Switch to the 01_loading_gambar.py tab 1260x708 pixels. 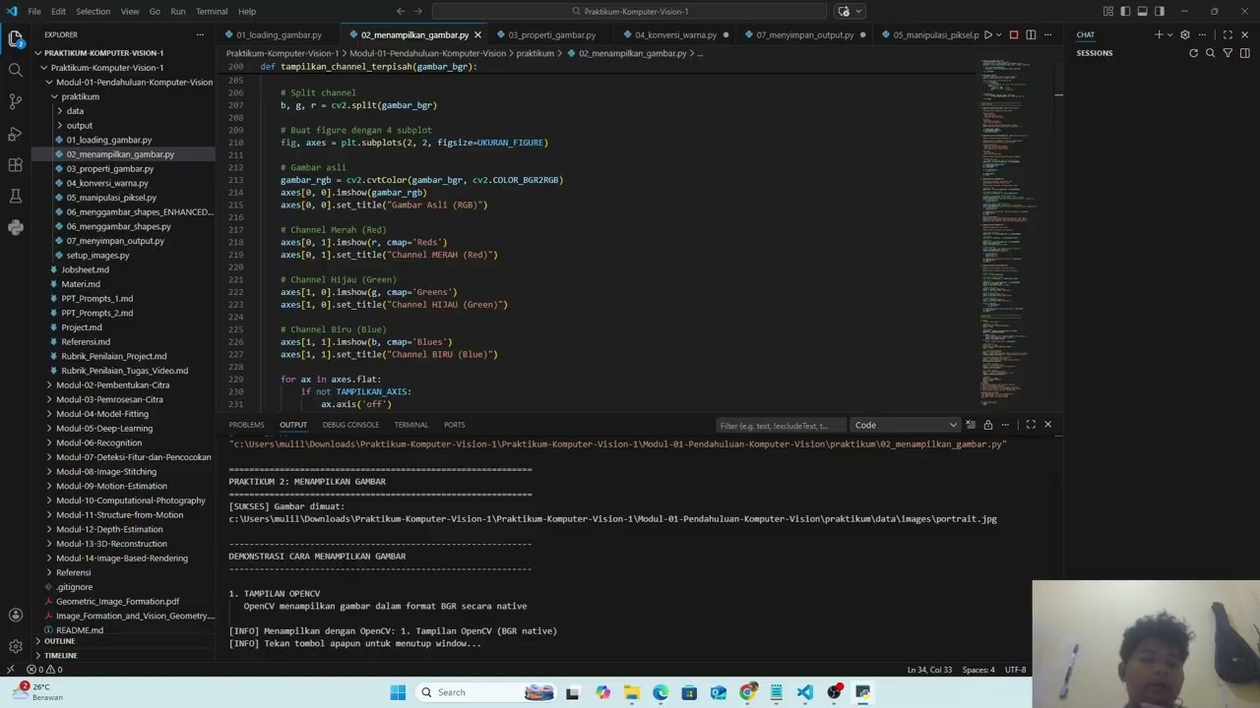pyautogui.click(x=279, y=34)
